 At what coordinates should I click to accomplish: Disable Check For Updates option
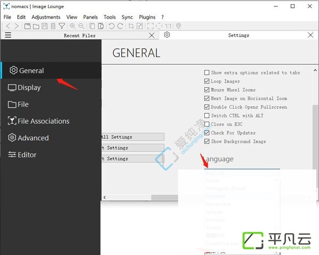(x=207, y=133)
